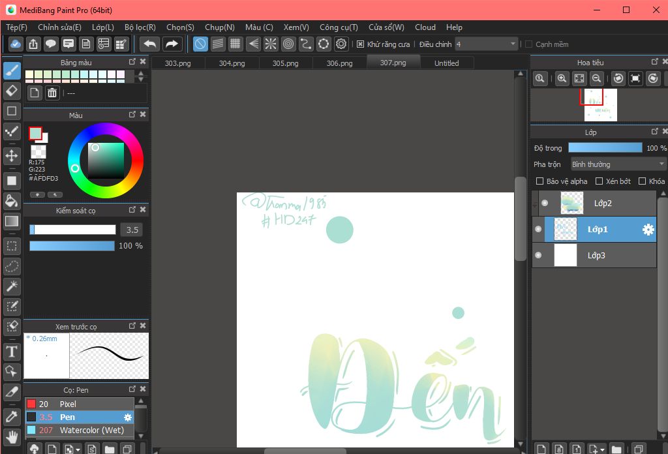
Task: Select the Bucket fill tool
Action: coord(12,201)
